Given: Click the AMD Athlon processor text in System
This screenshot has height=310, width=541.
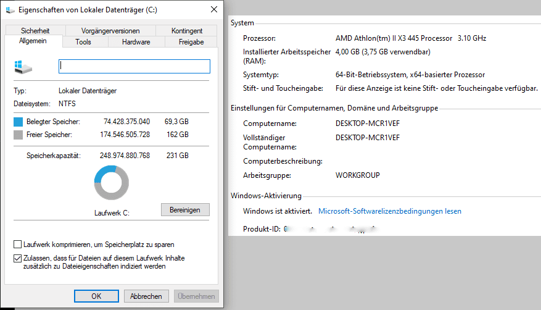Looking at the screenshot, I should [394, 38].
